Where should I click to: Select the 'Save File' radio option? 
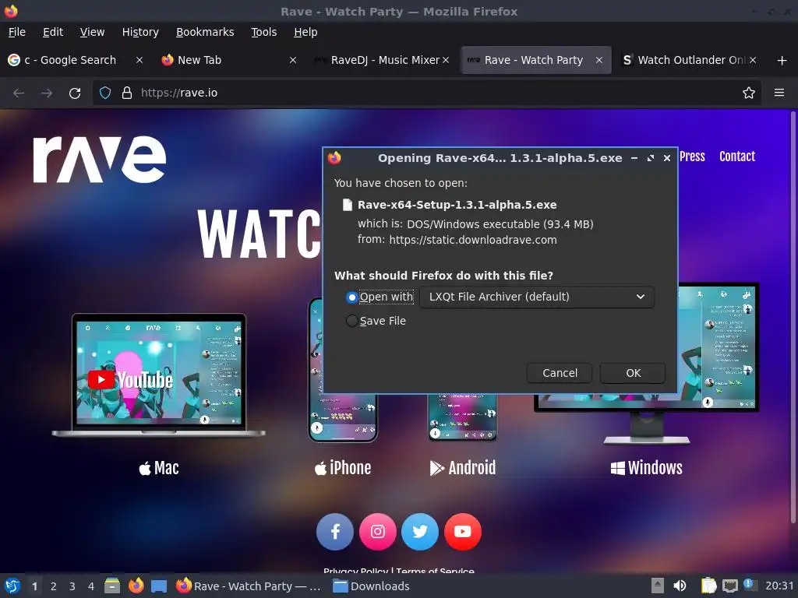[351, 321]
